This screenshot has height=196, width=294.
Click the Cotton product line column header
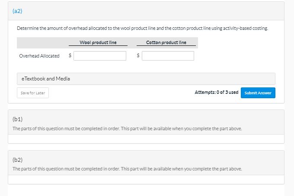pos(166,42)
